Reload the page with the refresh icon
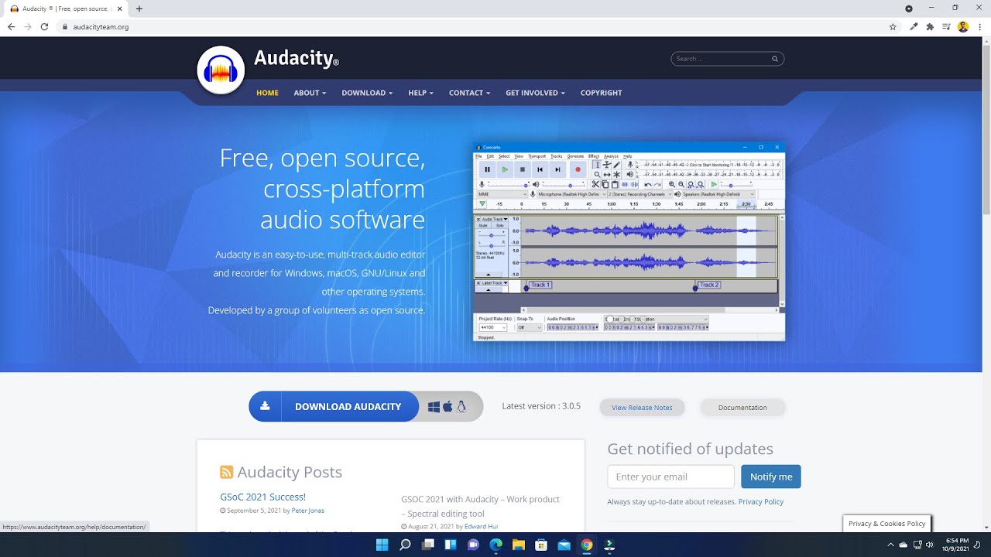This screenshot has width=991, height=557. [44, 26]
